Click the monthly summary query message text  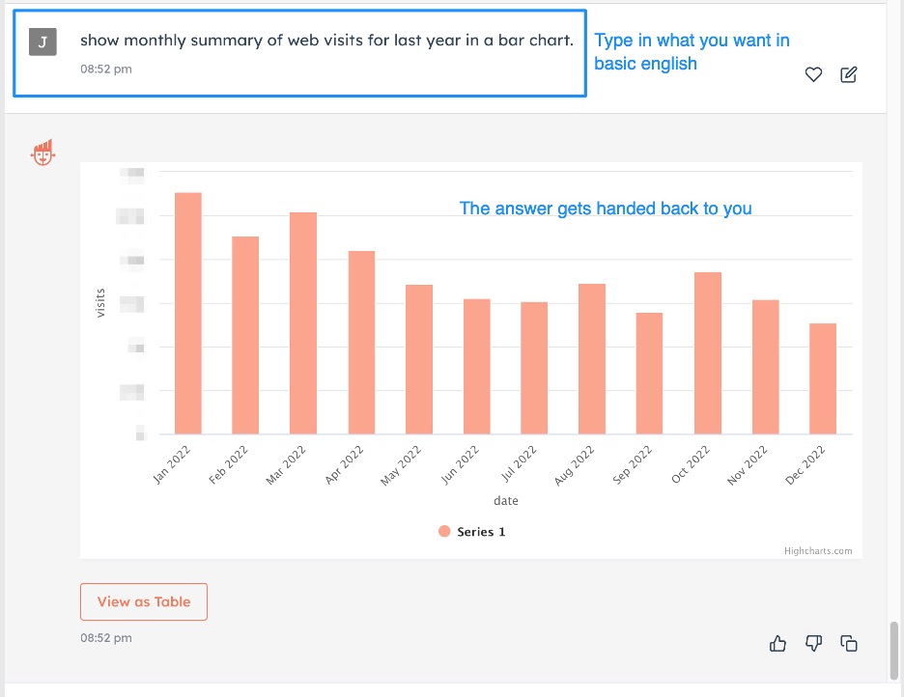326,41
